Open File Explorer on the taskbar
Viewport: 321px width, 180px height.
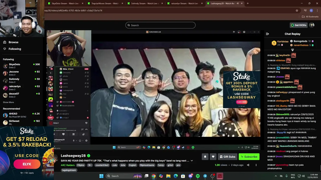pos(168,176)
